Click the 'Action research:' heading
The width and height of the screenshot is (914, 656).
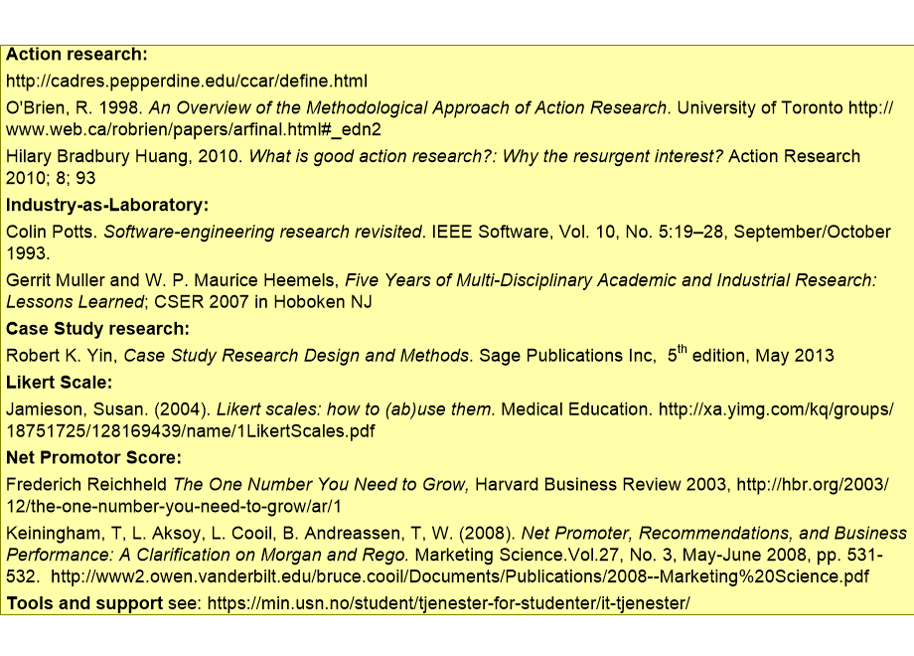76,55
